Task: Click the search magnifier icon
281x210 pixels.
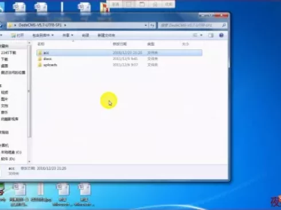Action: pyautogui.click(x=224, y=25)
